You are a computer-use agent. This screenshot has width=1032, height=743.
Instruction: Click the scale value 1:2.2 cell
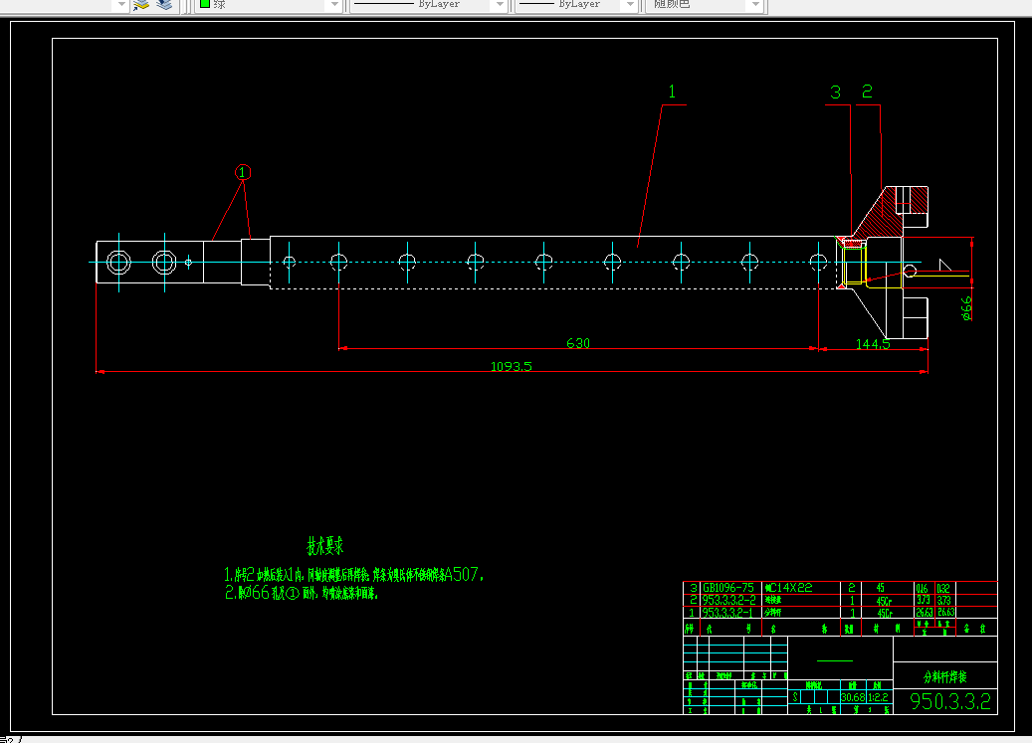point(879,697)
